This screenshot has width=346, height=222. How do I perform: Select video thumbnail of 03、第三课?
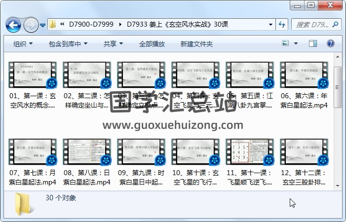tap(141, 75)
